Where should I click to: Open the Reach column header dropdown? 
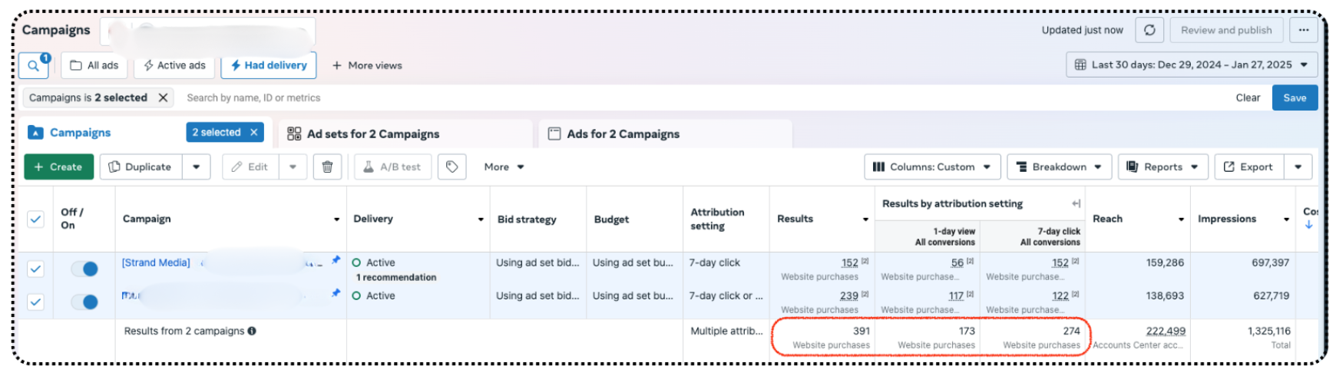click(x=1181, y=220)
